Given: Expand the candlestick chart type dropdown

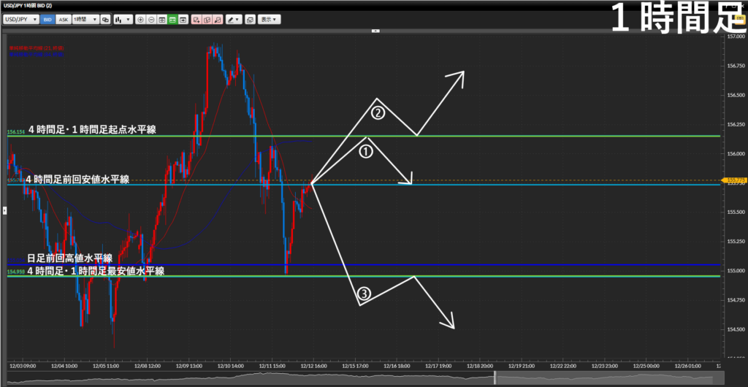Looking at the screenshot, I should pyautogui.click(x=123, y=19).
